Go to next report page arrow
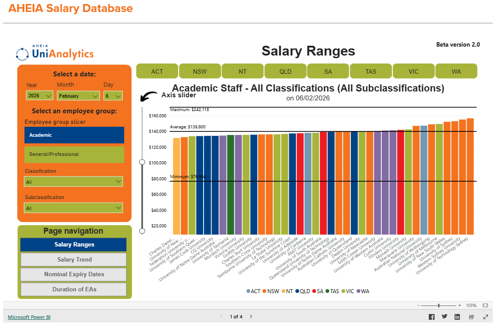Viewport: 495px width, 326px height. tap(251, 317)
